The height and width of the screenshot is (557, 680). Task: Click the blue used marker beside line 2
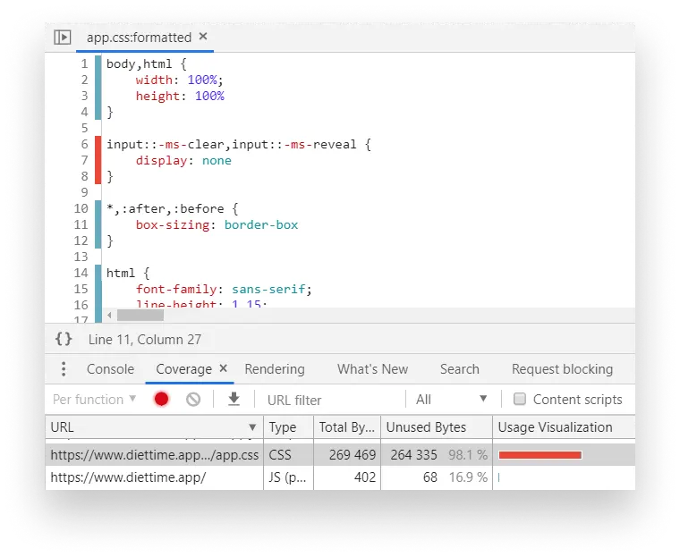[98, 80]
